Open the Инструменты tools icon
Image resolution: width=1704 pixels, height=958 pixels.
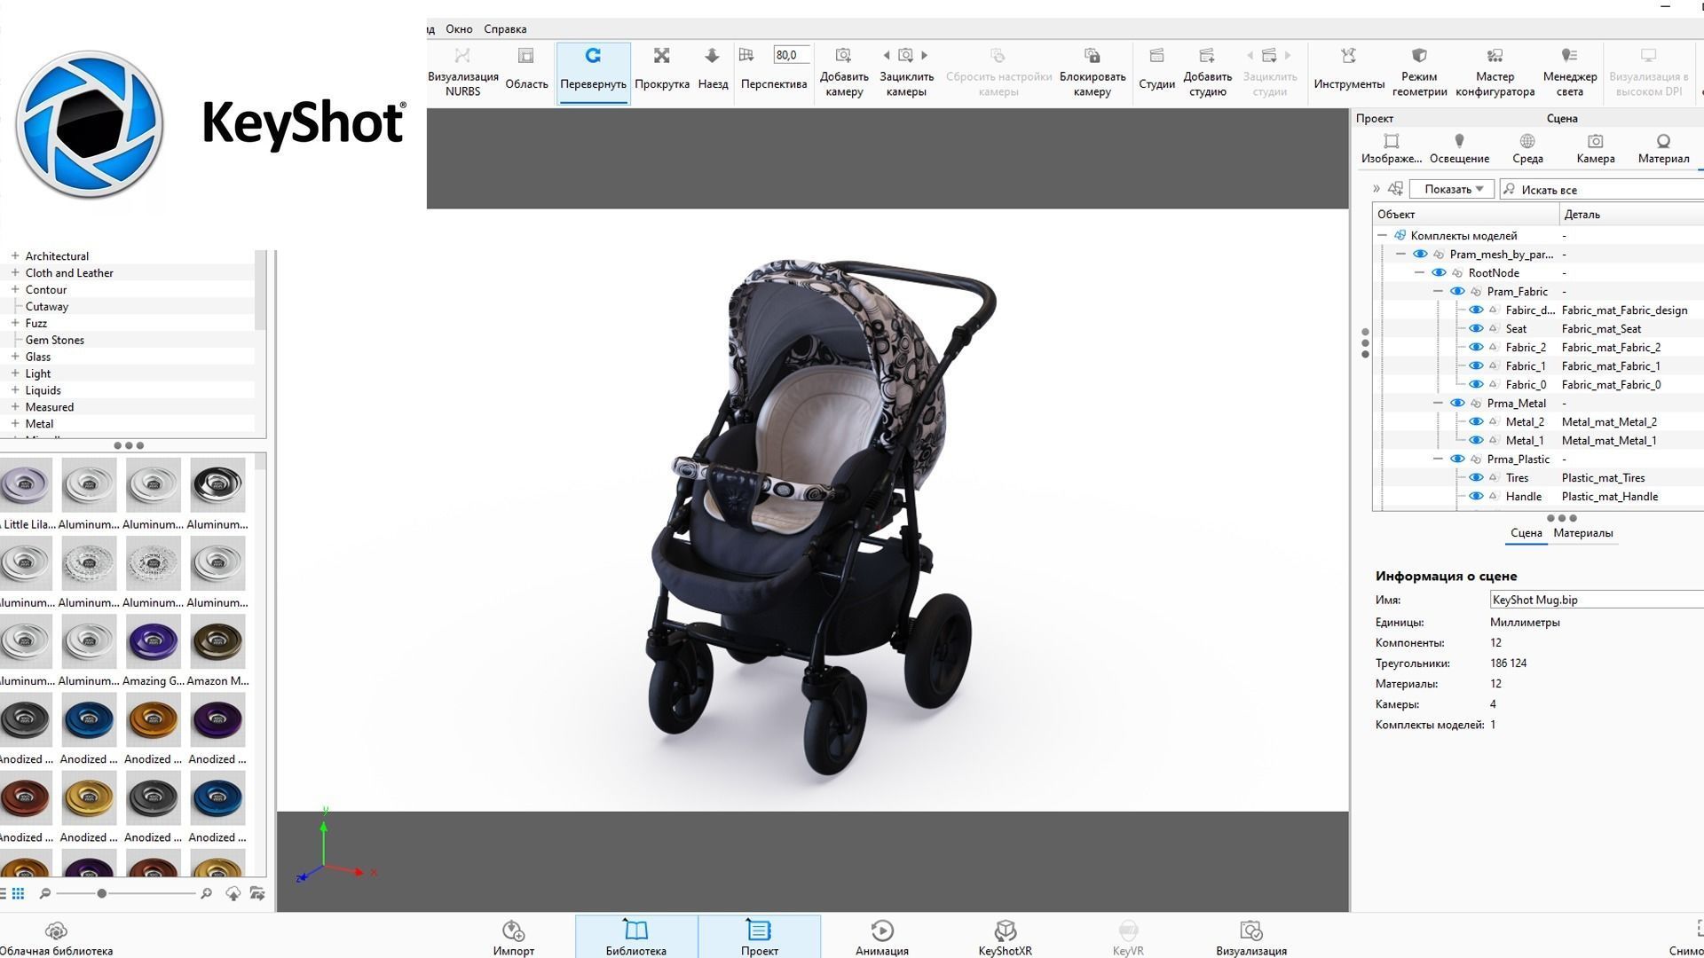(x=1348, y=56)
